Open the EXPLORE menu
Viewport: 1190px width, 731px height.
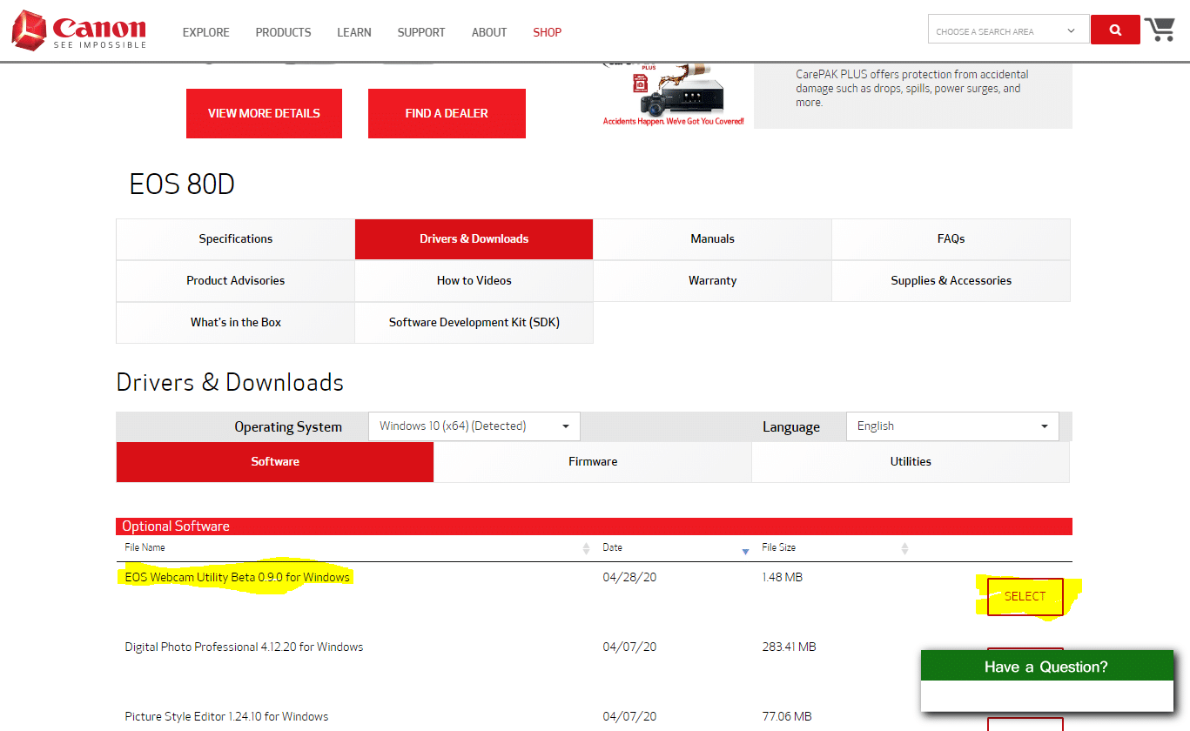click(x=206, y=32)
